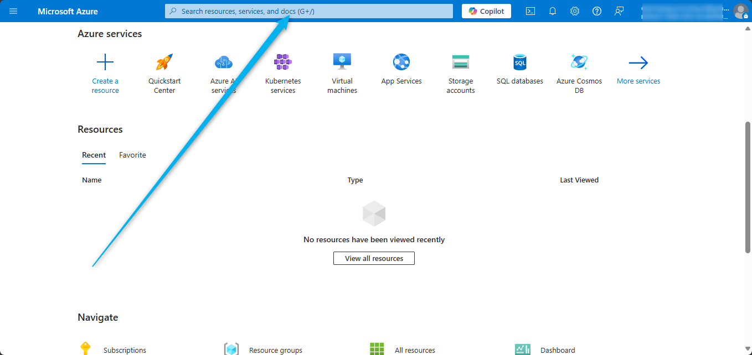Screen dimensions: 752x355
Task: Click View all resources button
Action: pyautogui.click(x=374, y=258)
